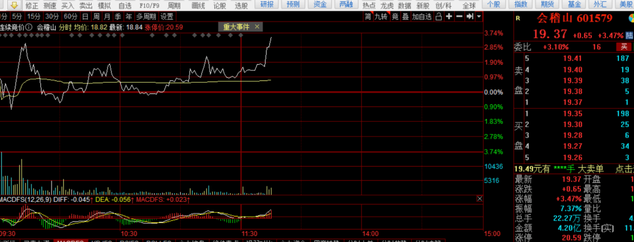Jump to latest with skip-arrow icon
The height and width of the screenshot is (242, 634).
469,17
